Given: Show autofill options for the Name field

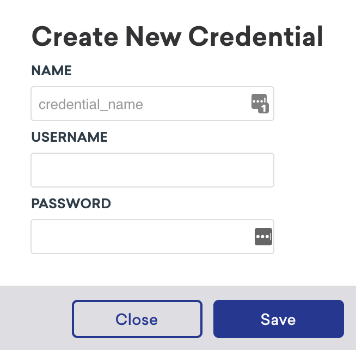Looking at the screenshot, I should point(260,102).
